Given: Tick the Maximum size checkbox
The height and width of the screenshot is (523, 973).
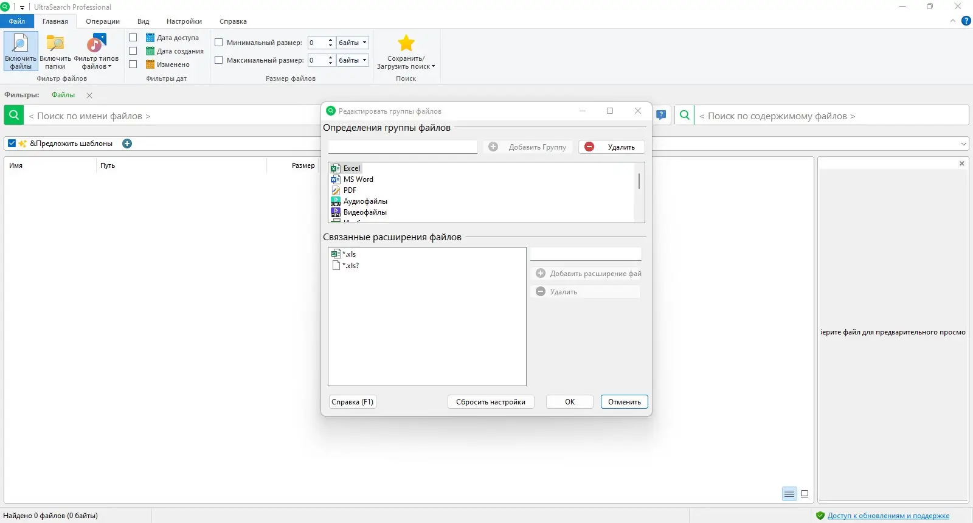Looking at the screenshot, I should [x=219, y=60].
